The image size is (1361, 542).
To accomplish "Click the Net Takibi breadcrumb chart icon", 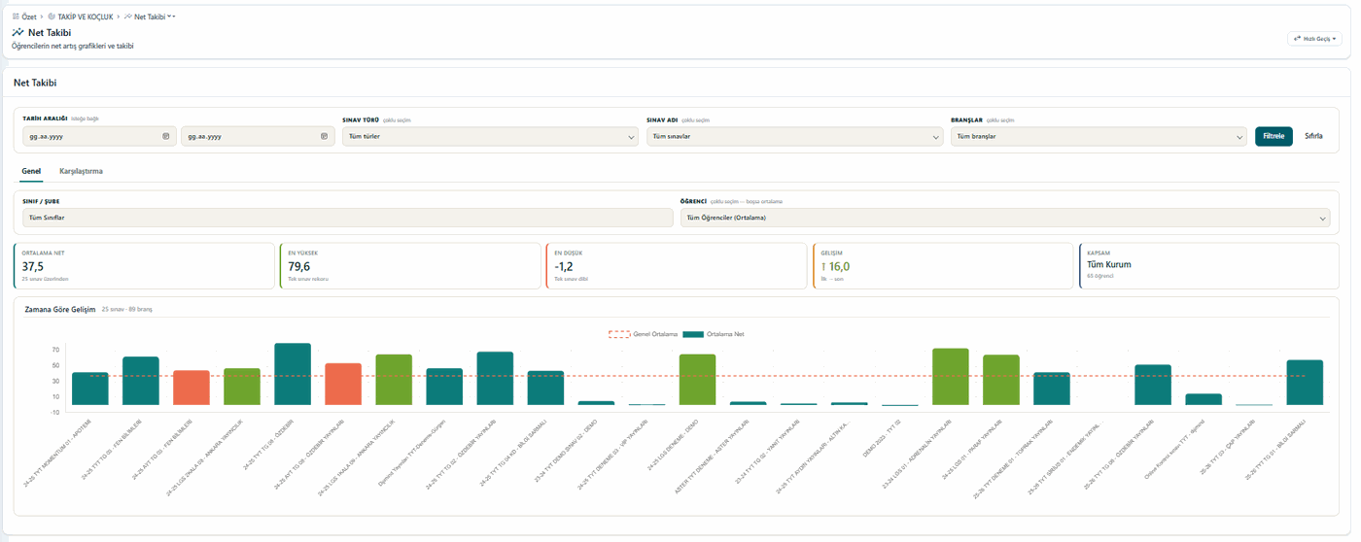I will click(x=128, y=17).
